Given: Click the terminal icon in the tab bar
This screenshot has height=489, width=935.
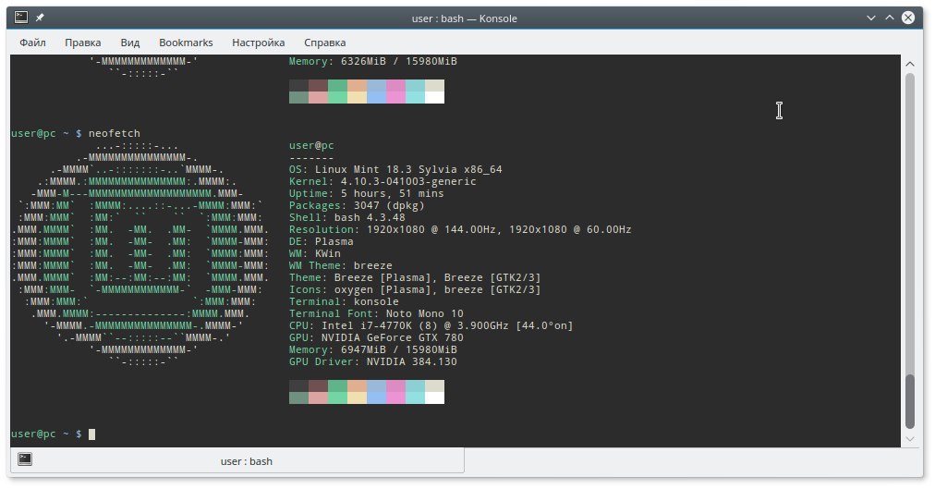Looking at the screenshot, I should 24,459.
